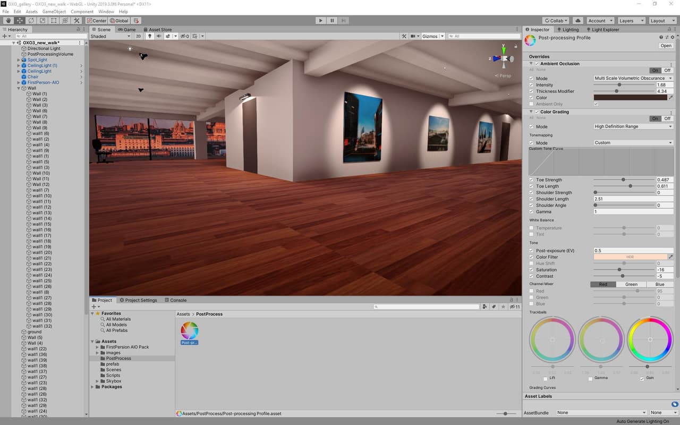Open the Ambient Occlusion Mode dropdown
680x425 pixels.
click(x=633, y=78)
